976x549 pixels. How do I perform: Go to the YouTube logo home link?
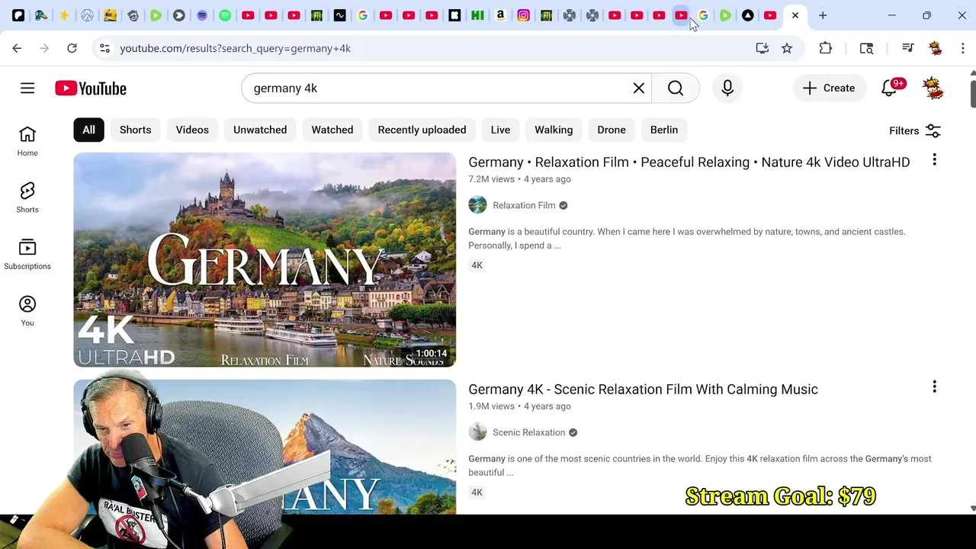coord(91,88)
